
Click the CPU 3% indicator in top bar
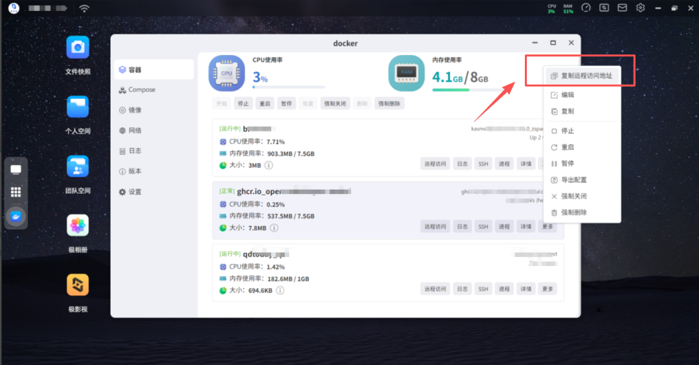[552, 8]
